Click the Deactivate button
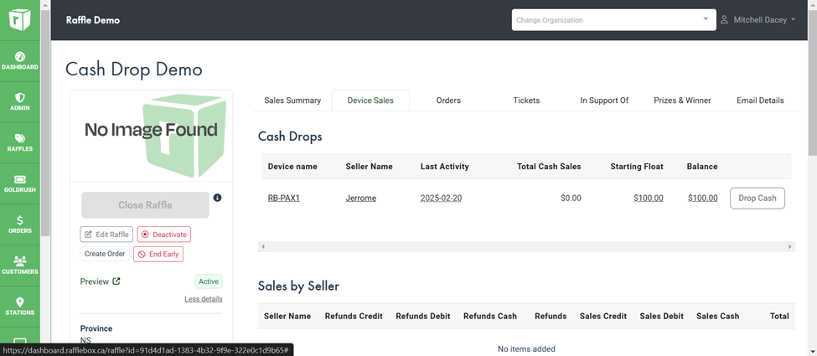The image size is (817, 356). (164, 235)
